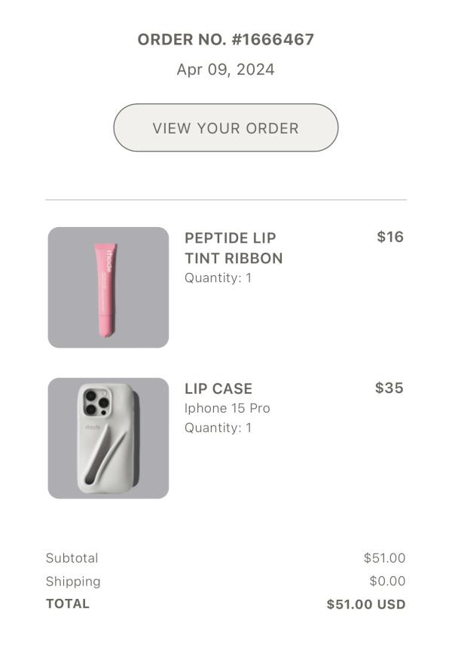Click the Iphone 15 Pro variant text

(x=227, y=408)
